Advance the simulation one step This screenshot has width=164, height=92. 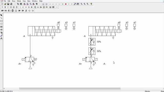coord(72,4)
